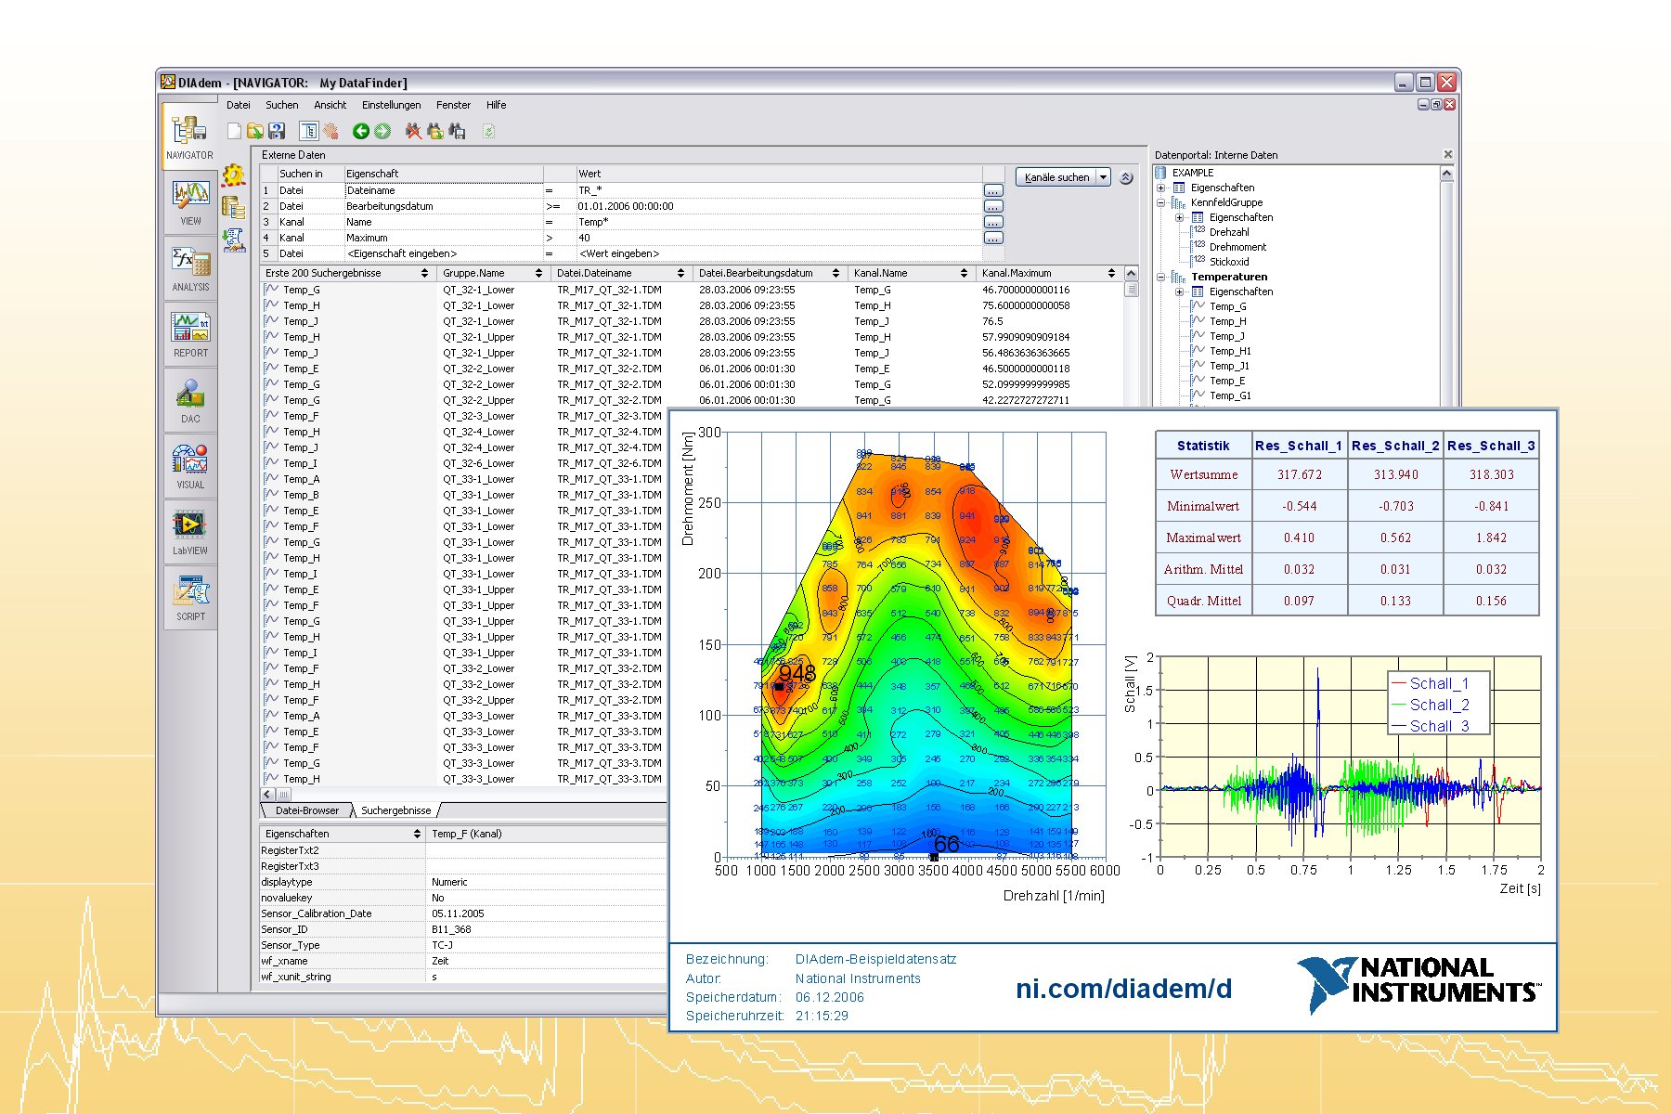Click the open folder toolbar icon
This screenshot has width=1671, height=1114.
coord(255,131)
